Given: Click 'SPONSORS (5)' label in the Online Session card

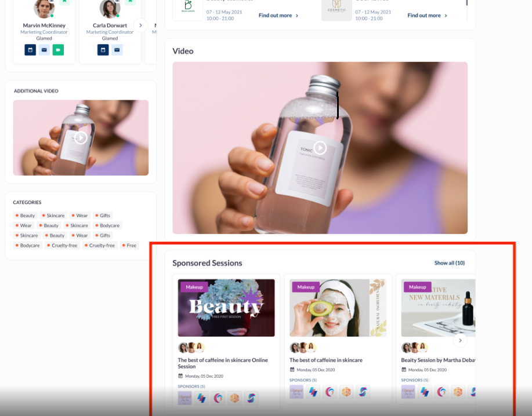Looking at the screenshot, I should pyautogui.click(x=191, y=386).
